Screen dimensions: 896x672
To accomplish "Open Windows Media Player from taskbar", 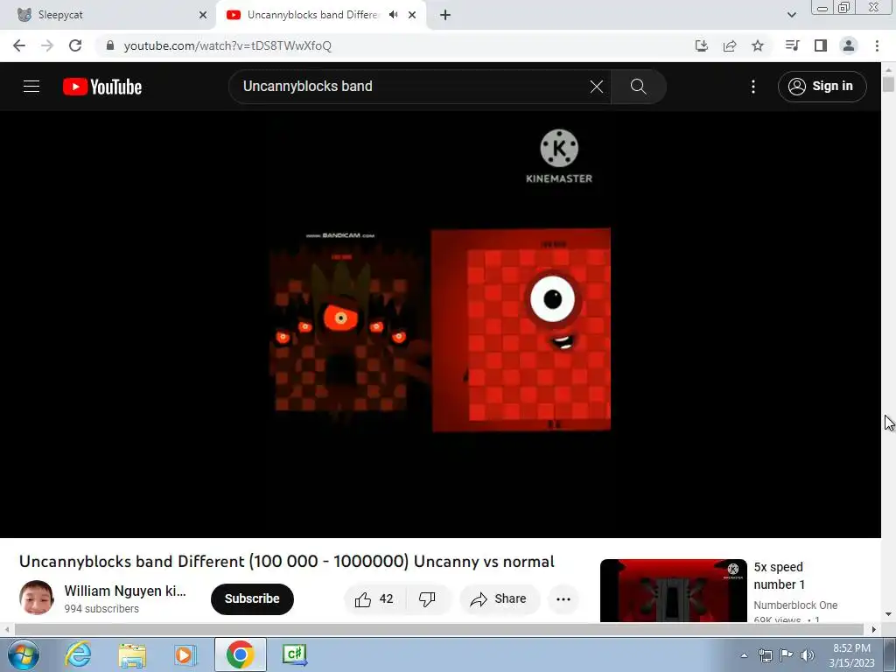I will pyautogui.click(x=185, y=654).
